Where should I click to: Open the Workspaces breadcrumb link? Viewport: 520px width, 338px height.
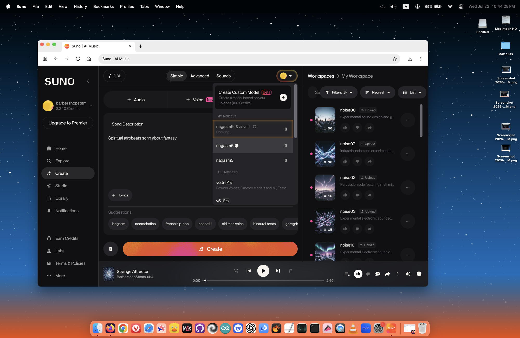(321, 76)
